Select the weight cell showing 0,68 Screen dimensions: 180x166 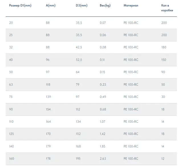pos(103,109)
